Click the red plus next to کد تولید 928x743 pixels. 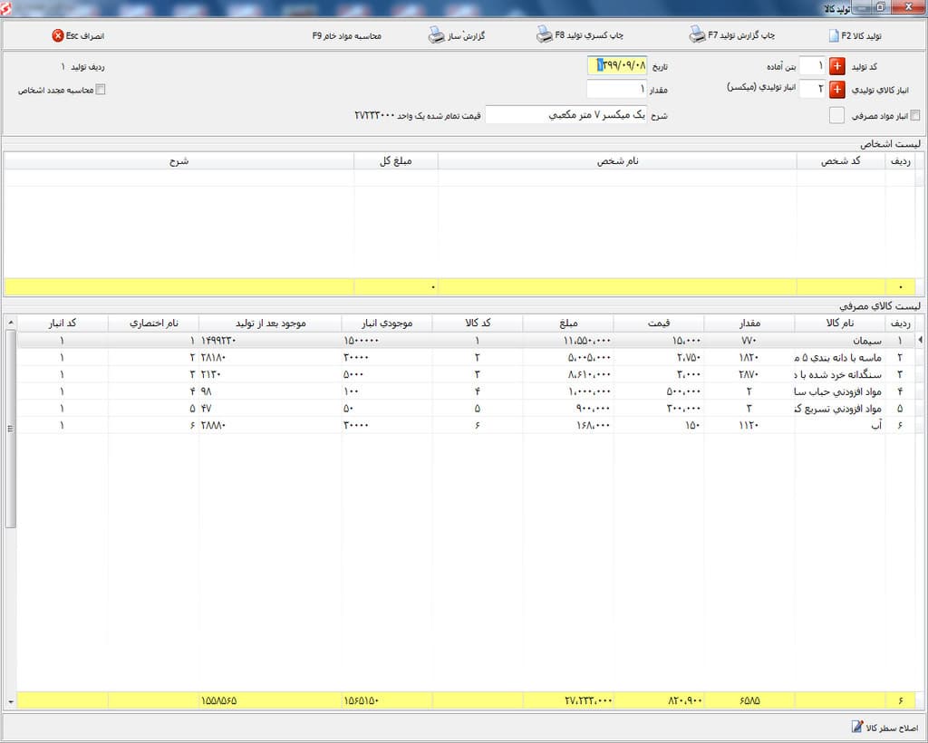[x=836, y=66]
